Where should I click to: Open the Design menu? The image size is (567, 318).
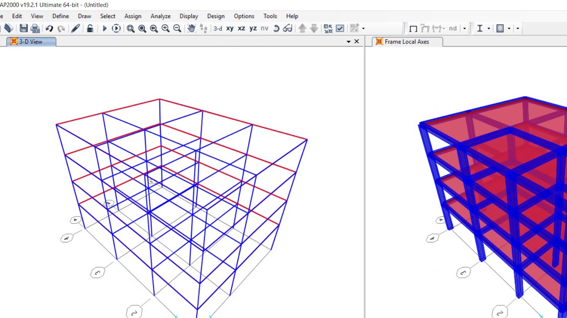[216, 16]
